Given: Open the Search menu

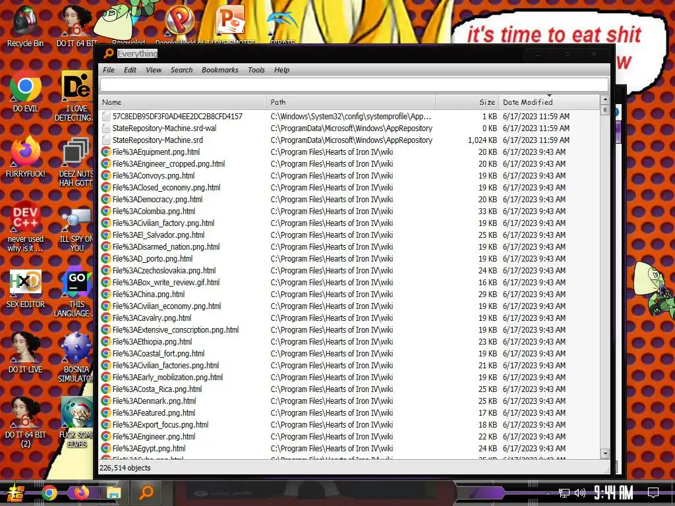Looking at the screenshot, I should pos(181,70).
